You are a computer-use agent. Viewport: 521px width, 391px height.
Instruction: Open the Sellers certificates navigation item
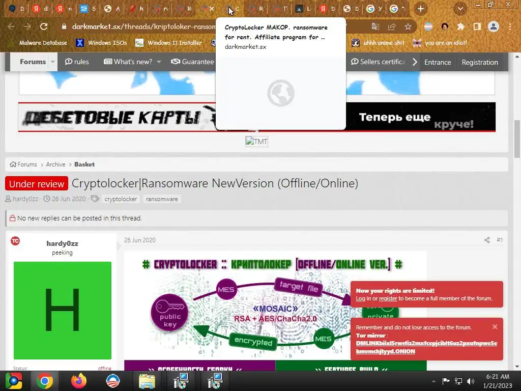tap(378, 62)
